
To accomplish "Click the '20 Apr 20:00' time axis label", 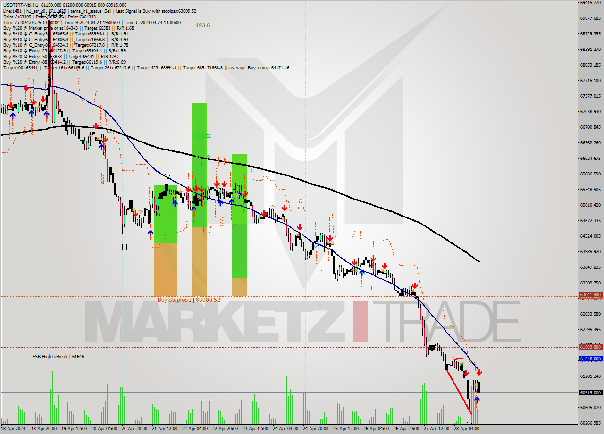I will point(134,429).
